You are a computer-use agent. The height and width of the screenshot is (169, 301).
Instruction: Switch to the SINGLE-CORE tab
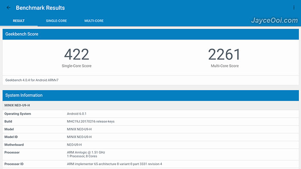tap(56, 21)
